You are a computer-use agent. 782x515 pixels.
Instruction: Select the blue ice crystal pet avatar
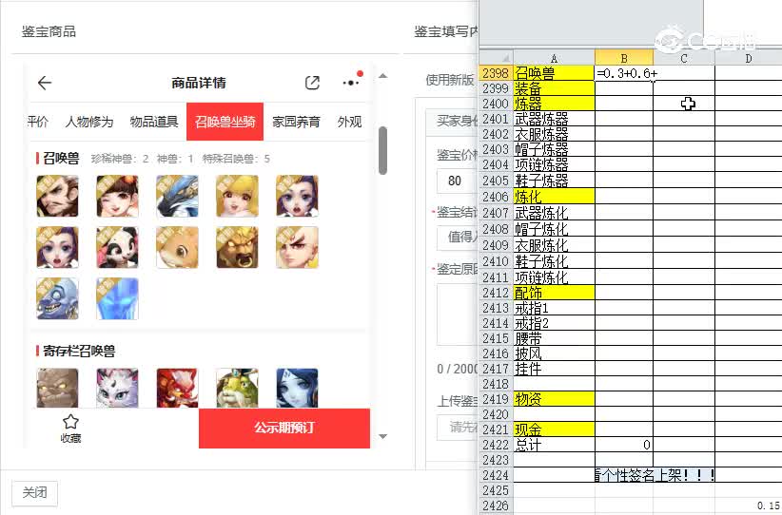[117, 299]
